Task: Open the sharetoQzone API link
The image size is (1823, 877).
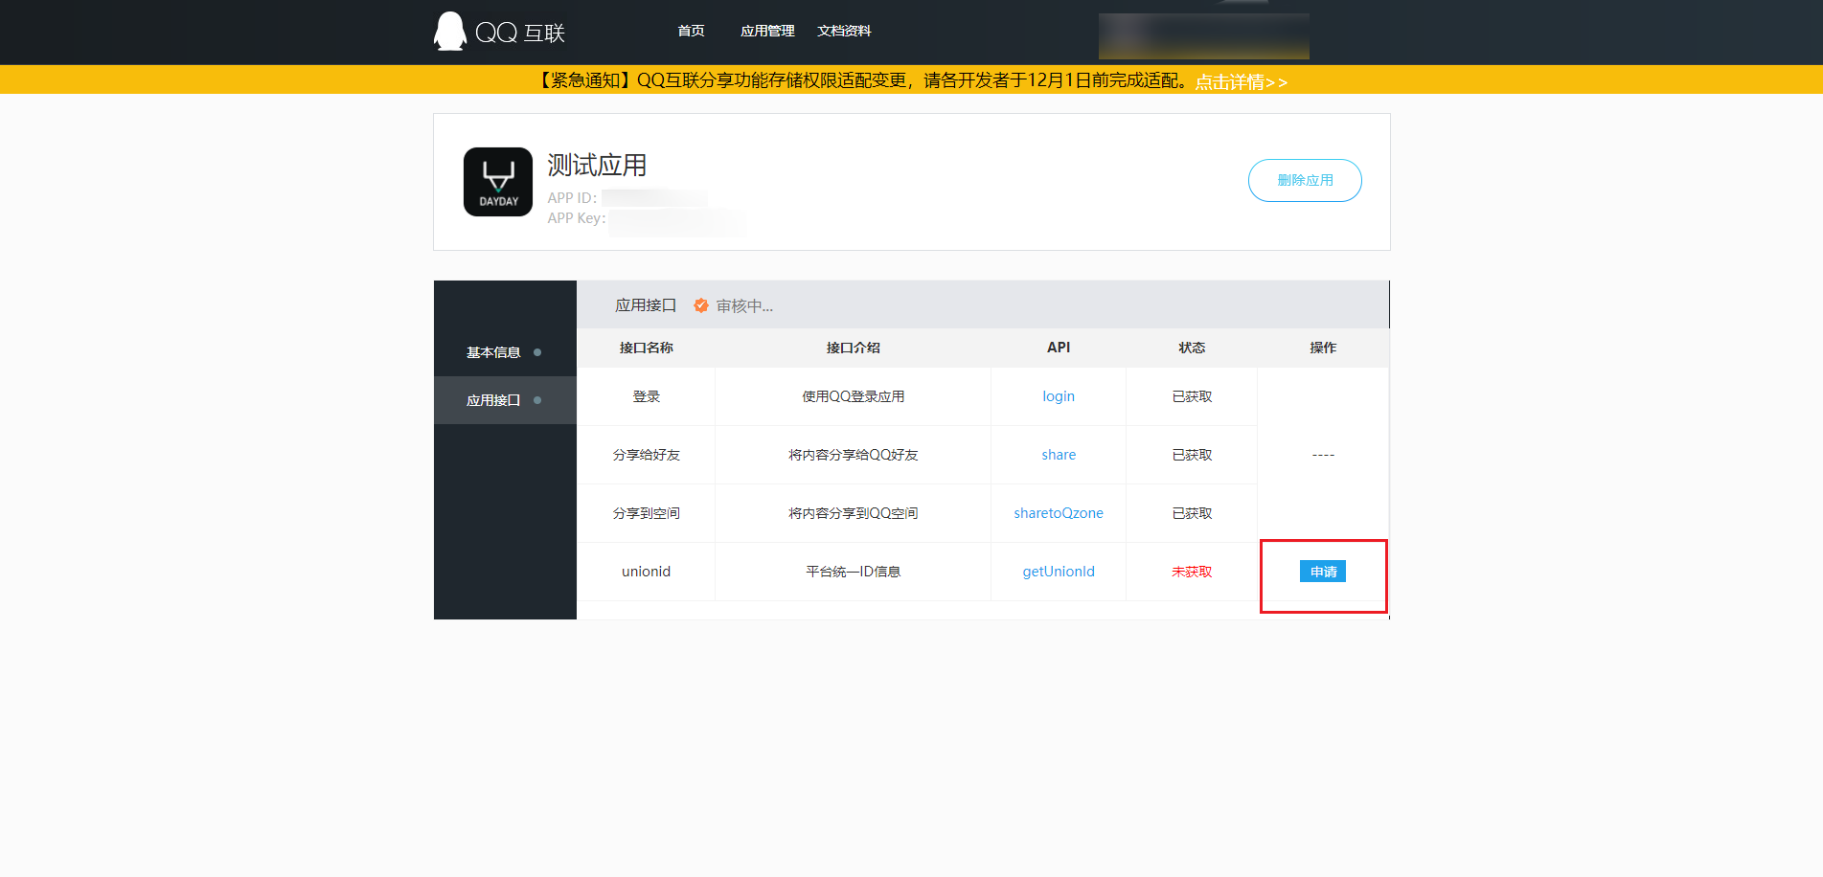Action: click(x=1059, y=513)
